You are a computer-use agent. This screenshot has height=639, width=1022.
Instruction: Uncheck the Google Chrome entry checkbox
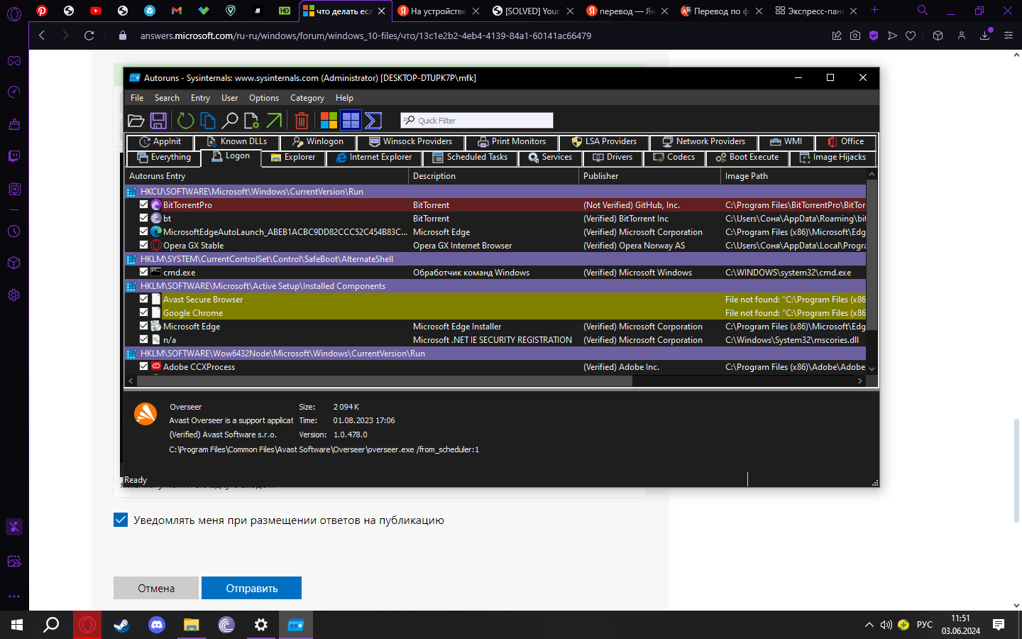coord(144,312)
